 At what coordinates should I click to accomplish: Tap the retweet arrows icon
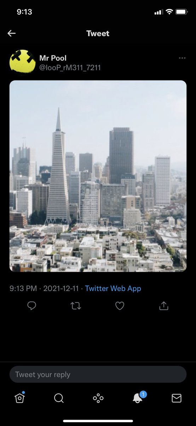tap(76, 306)
